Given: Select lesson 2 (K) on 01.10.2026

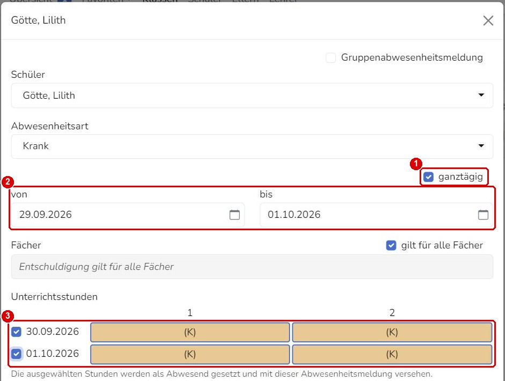Looking at the screenshot, I should 392,354.
